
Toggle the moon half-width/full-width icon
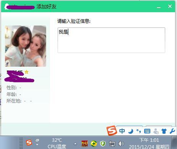[x=130, y=131]
